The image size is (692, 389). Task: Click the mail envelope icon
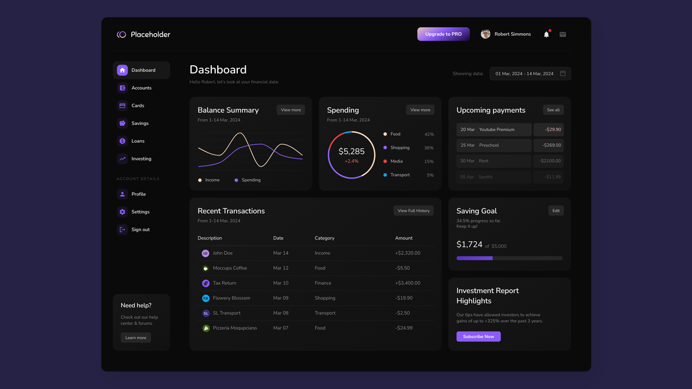[562, 34]
